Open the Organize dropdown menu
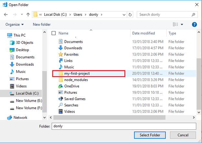202x143 pixels. 15,24
